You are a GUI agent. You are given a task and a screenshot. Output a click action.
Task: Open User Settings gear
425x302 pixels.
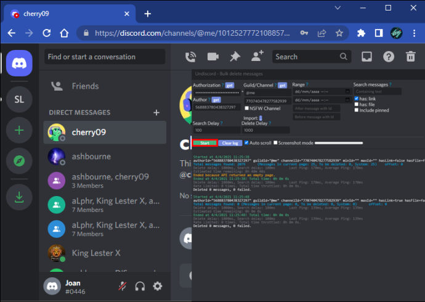pos(157,286)
